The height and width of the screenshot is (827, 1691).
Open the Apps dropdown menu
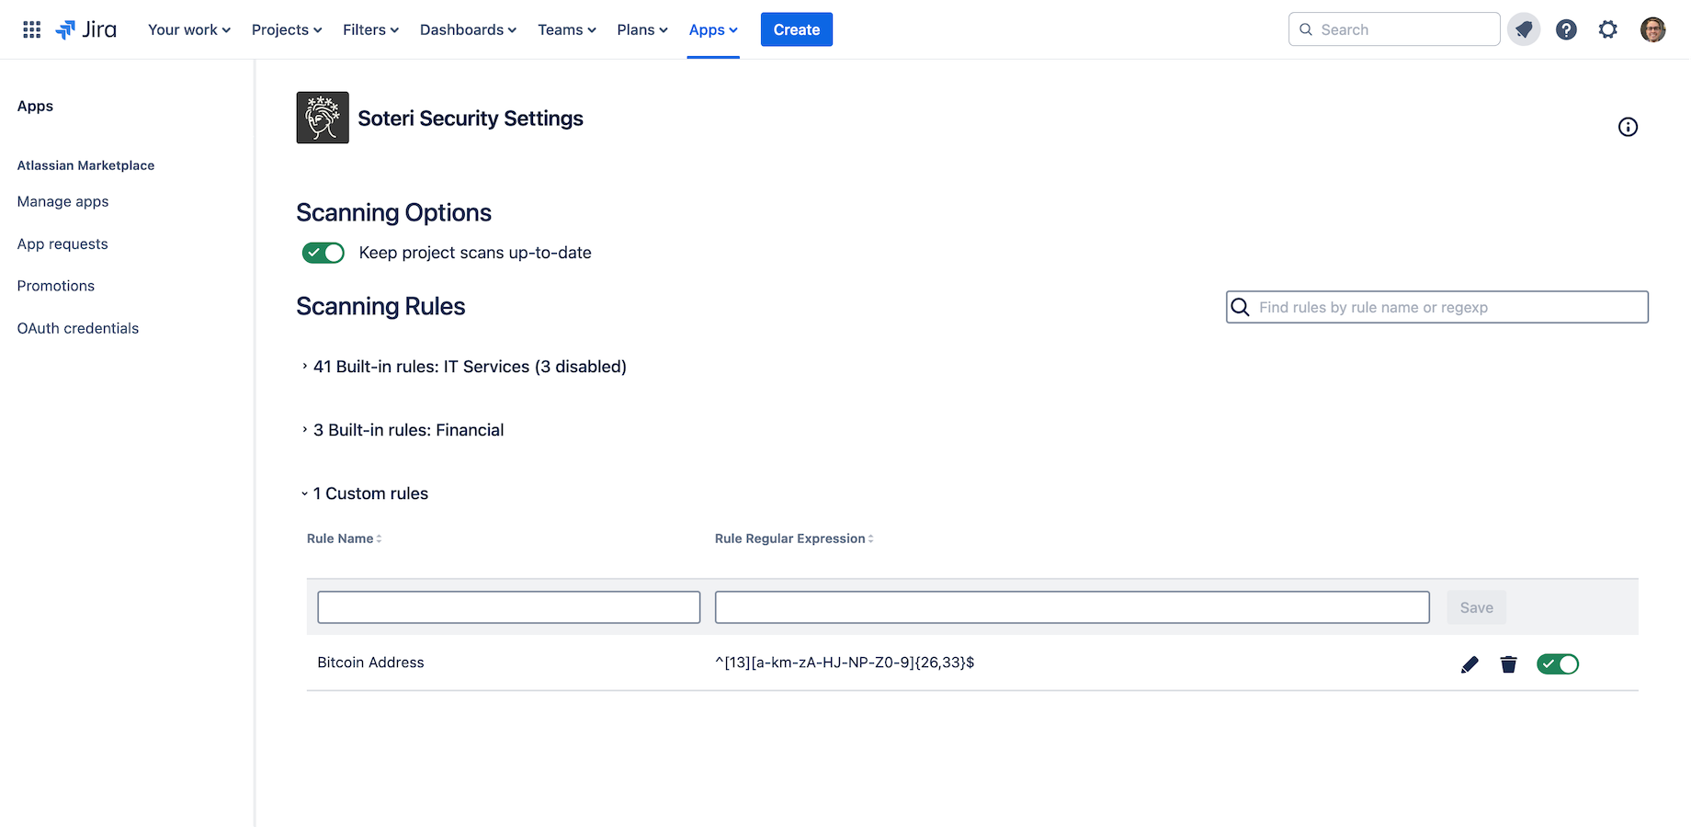point(713,29)
